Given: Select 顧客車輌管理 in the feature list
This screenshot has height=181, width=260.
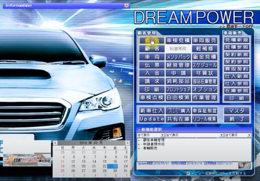Looking at the screenshot, I should [x=154, y=140].
